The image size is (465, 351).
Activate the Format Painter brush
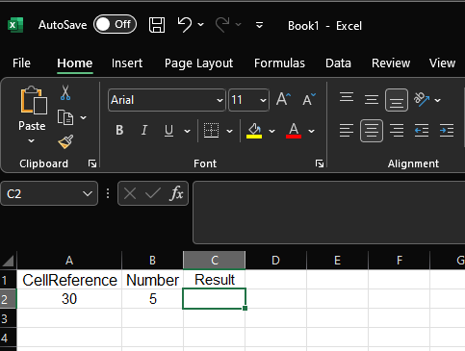pos(65,141)
